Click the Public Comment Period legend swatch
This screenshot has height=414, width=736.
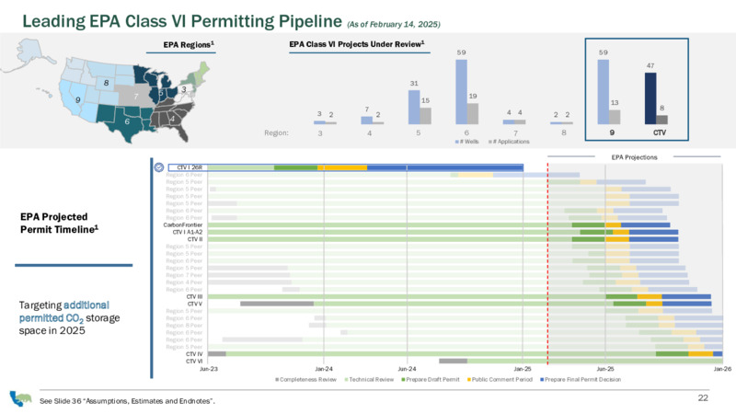pyautogui.click(x=469, y=379)
